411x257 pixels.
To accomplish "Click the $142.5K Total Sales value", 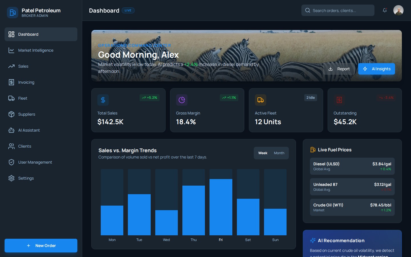I will click(x=110, y=122).
